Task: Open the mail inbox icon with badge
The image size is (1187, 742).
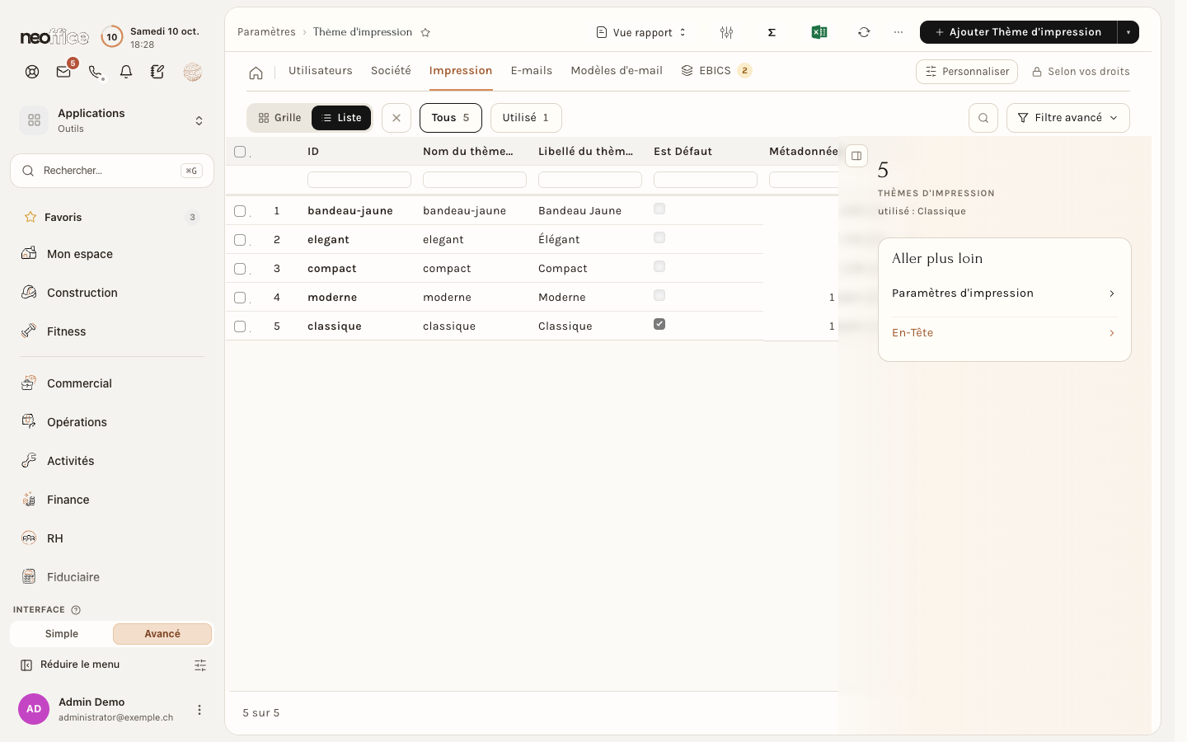Action: 63,72
